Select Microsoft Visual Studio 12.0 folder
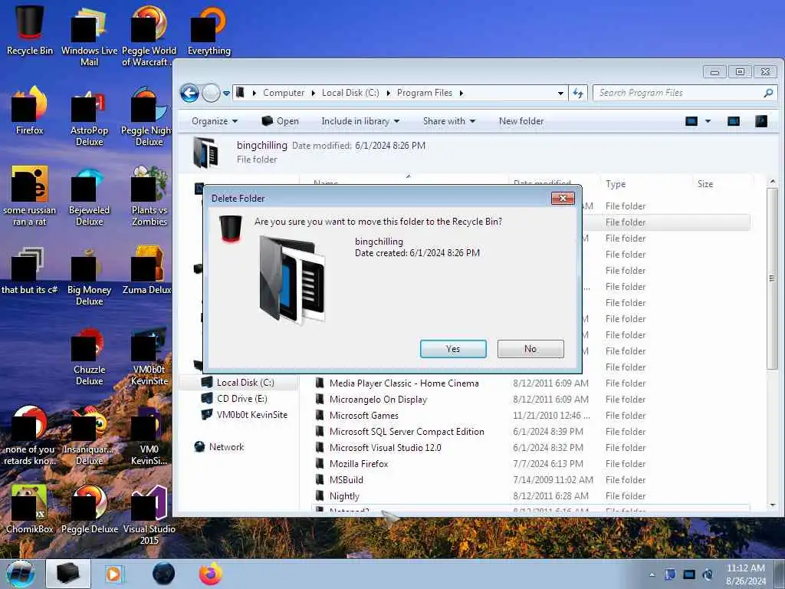This screenshot has height=589, width=785. tap(385, 447)
